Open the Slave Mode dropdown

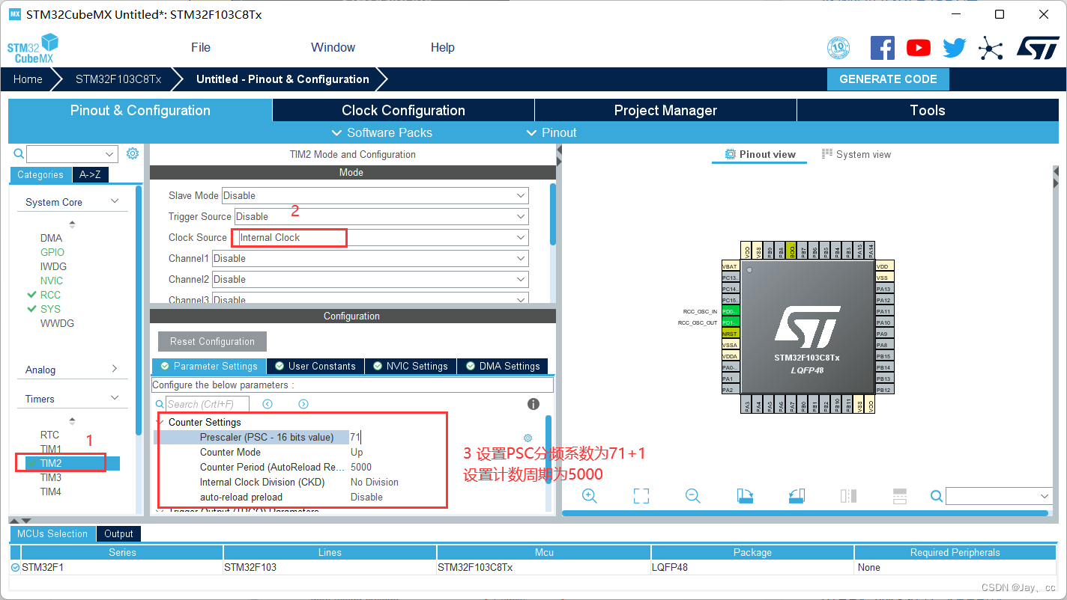[375, 195]
